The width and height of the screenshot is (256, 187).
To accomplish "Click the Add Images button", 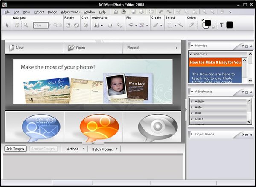I will point(16,149).
